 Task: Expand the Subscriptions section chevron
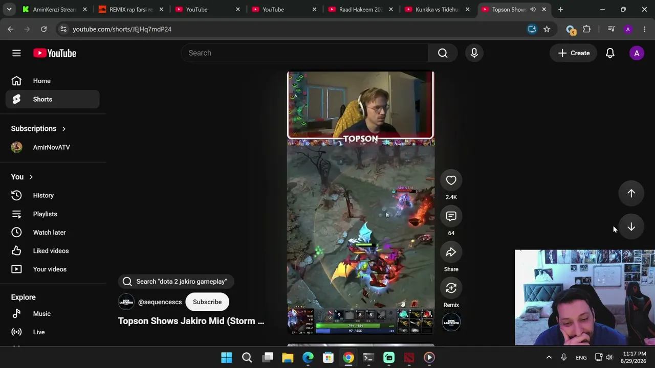coord(63,129)
